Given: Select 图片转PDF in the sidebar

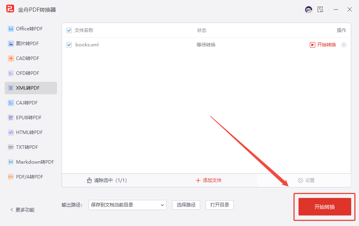Looking at the screenshot, I should point(31,44).
